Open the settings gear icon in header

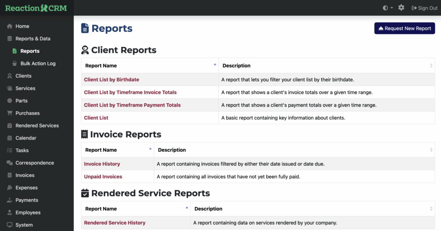click(x=401, y=8)
